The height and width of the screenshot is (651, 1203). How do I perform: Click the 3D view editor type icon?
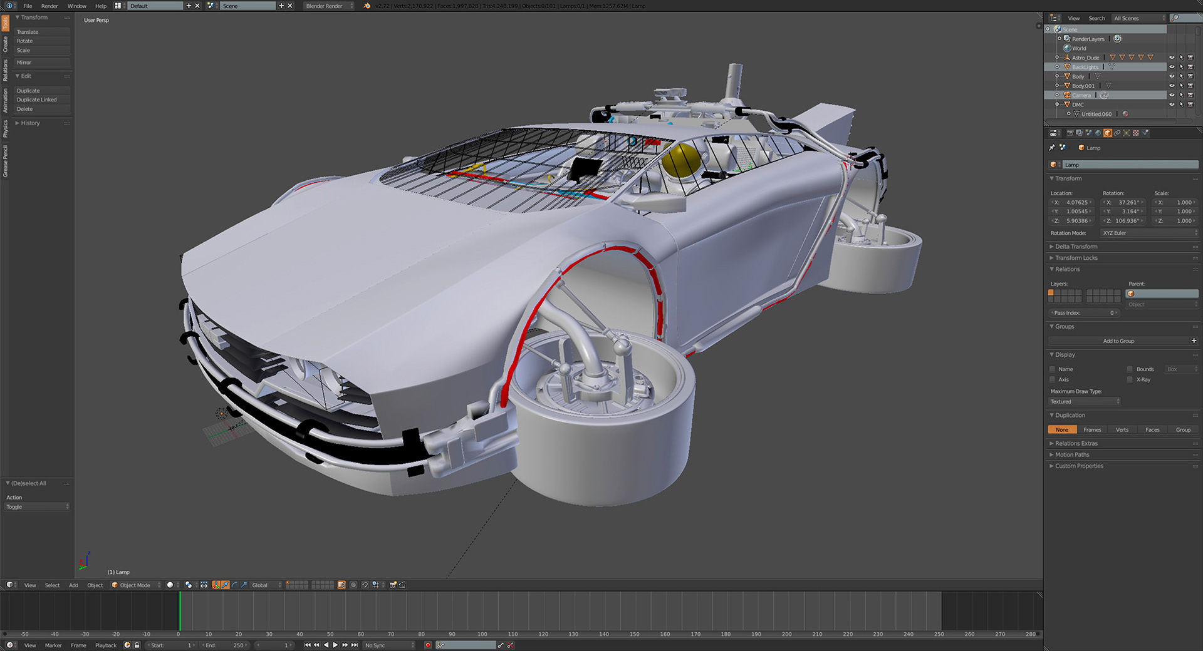[9, 585]
